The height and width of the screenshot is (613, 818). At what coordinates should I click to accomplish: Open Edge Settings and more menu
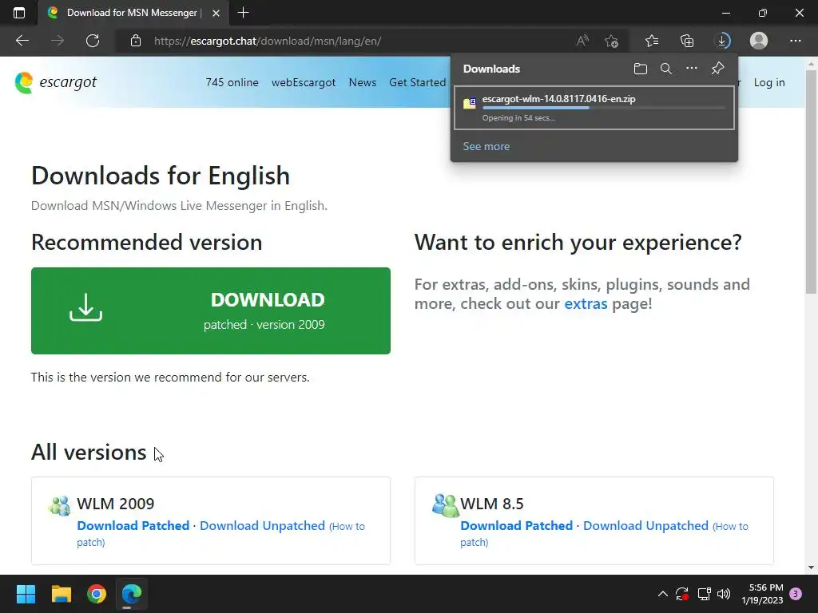click(795, 41)
